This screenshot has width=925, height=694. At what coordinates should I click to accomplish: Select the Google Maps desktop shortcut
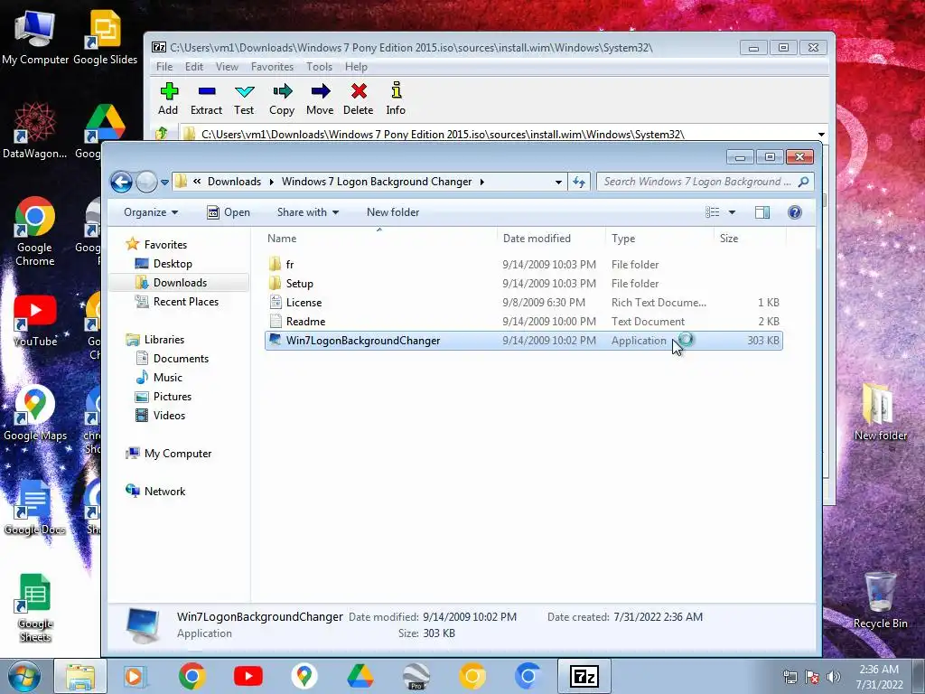point(35,413)
